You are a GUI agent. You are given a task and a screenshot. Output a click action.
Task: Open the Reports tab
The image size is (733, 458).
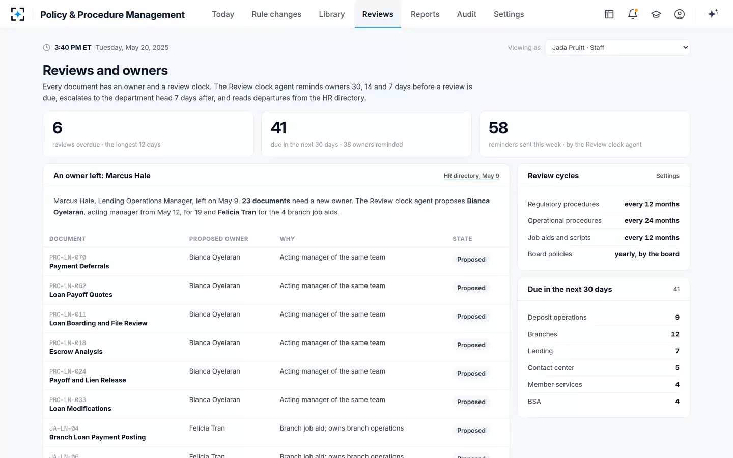click(x=425, y=14)
